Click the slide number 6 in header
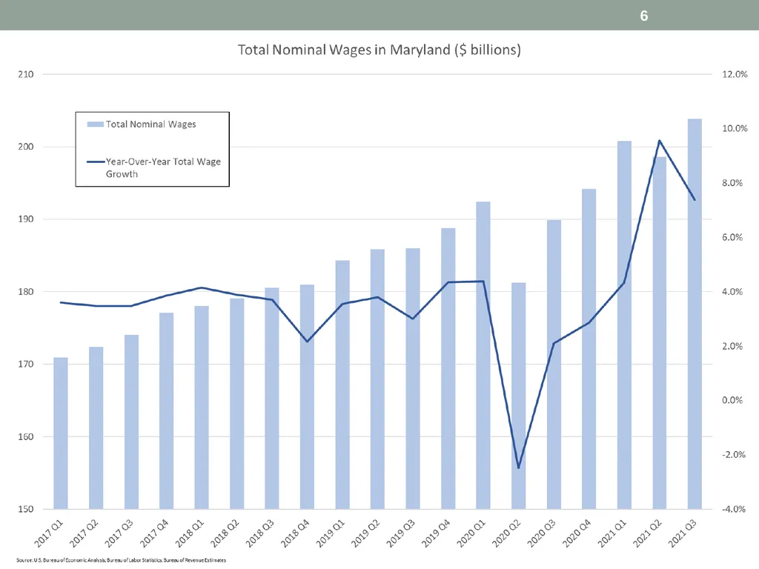 pos(644,16)
